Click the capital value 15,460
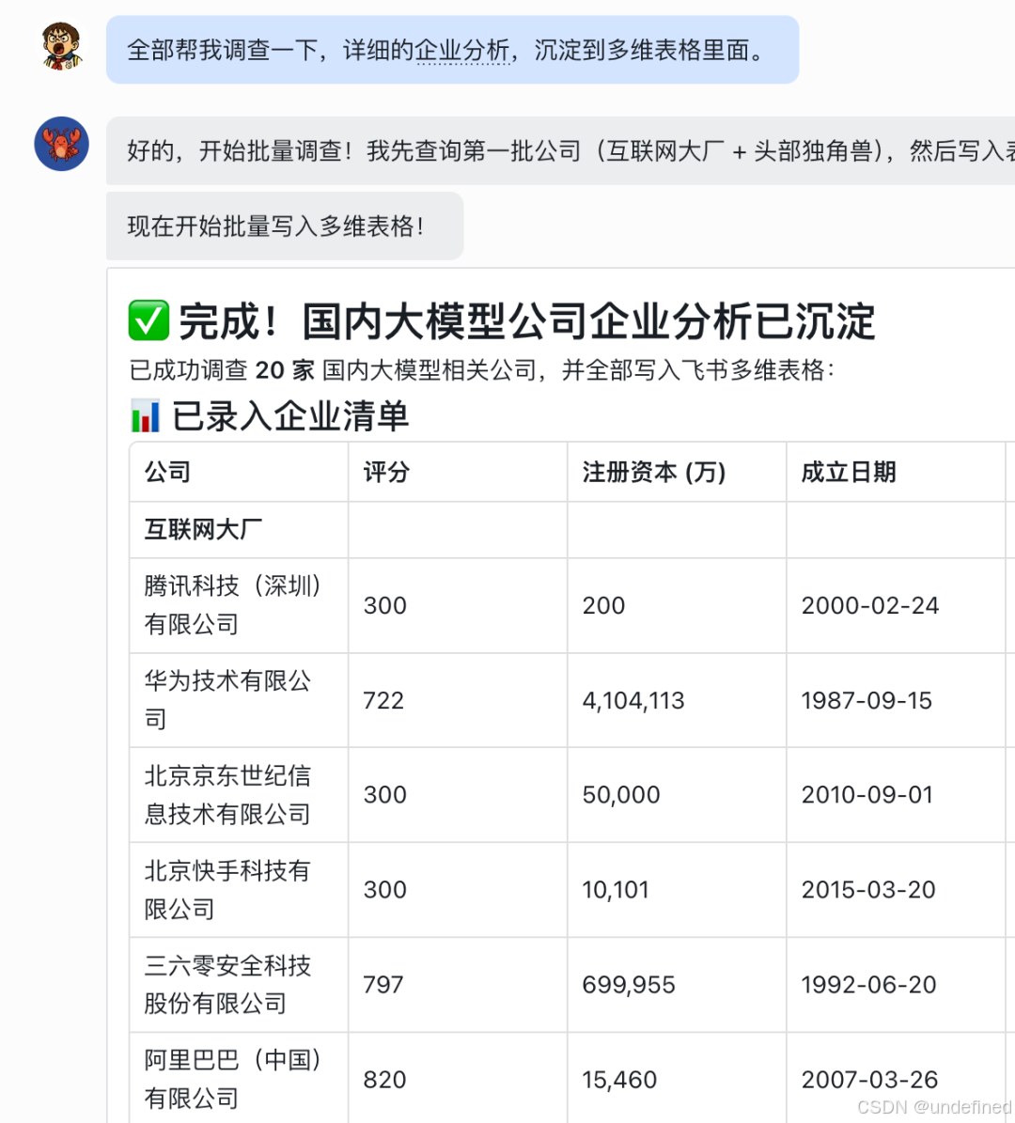Viewport: 1015px width, 1123px height. [619, 1080]
